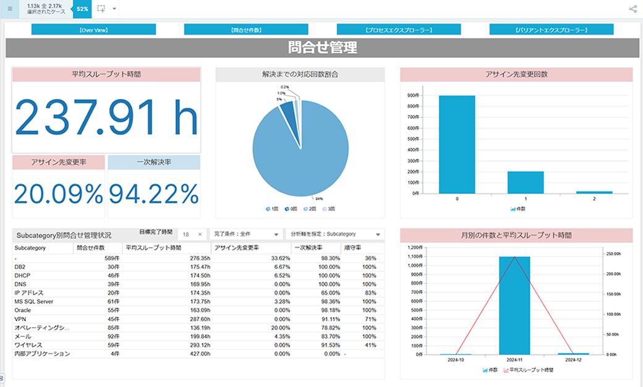Expand the dropdown arrow next to selection tool
The image size is (643, 387).
(x=115, y=9)
